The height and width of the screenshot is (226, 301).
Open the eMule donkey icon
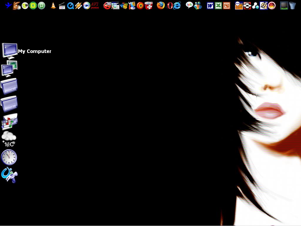point(16,6)
